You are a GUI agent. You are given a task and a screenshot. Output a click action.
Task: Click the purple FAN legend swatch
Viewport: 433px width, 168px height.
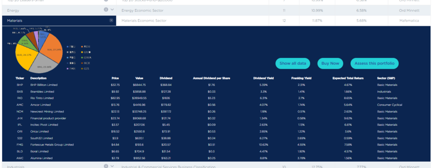point(68,68)
